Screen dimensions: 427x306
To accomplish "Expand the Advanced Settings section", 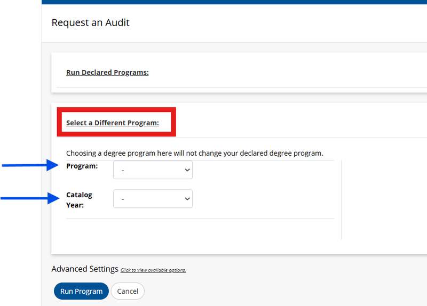I will click(85, 269).
